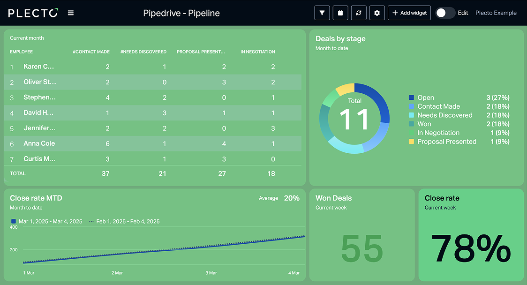Click the total in negotiation value 18

coord(271,173)
